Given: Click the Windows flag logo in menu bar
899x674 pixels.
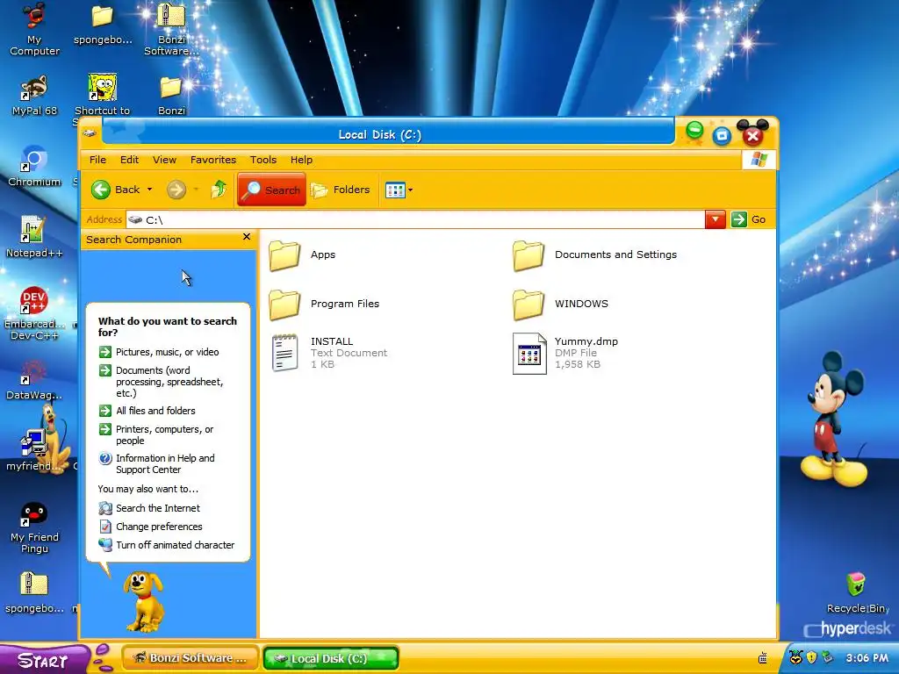Looking at the screenshot, I should coord(759,160).
